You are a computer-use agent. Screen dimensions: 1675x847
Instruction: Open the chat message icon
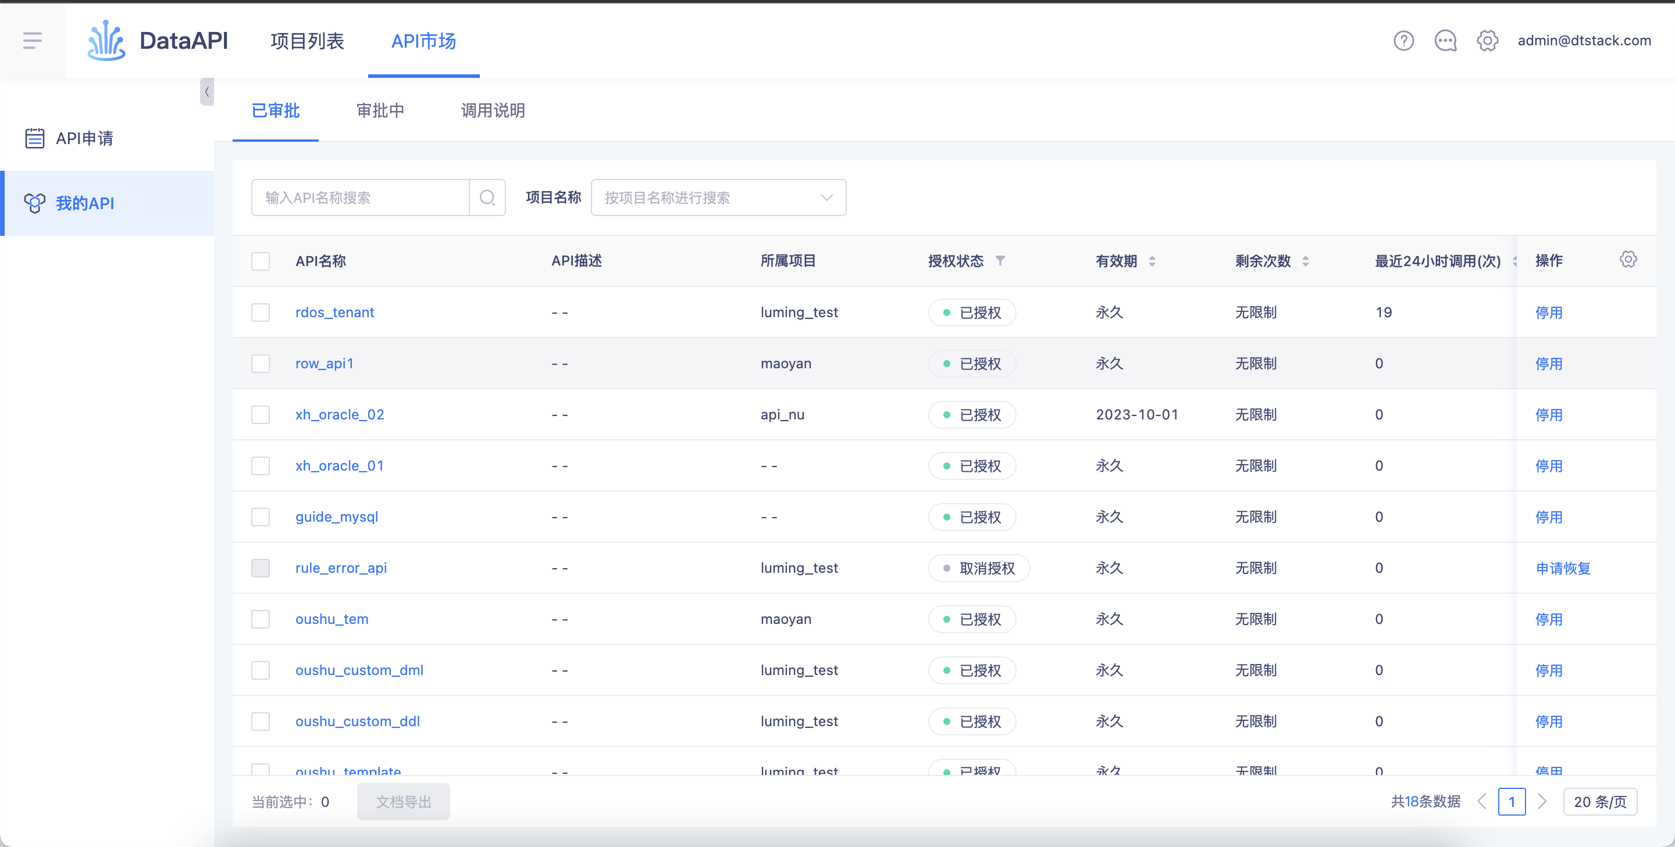(x=1445, y=41)
